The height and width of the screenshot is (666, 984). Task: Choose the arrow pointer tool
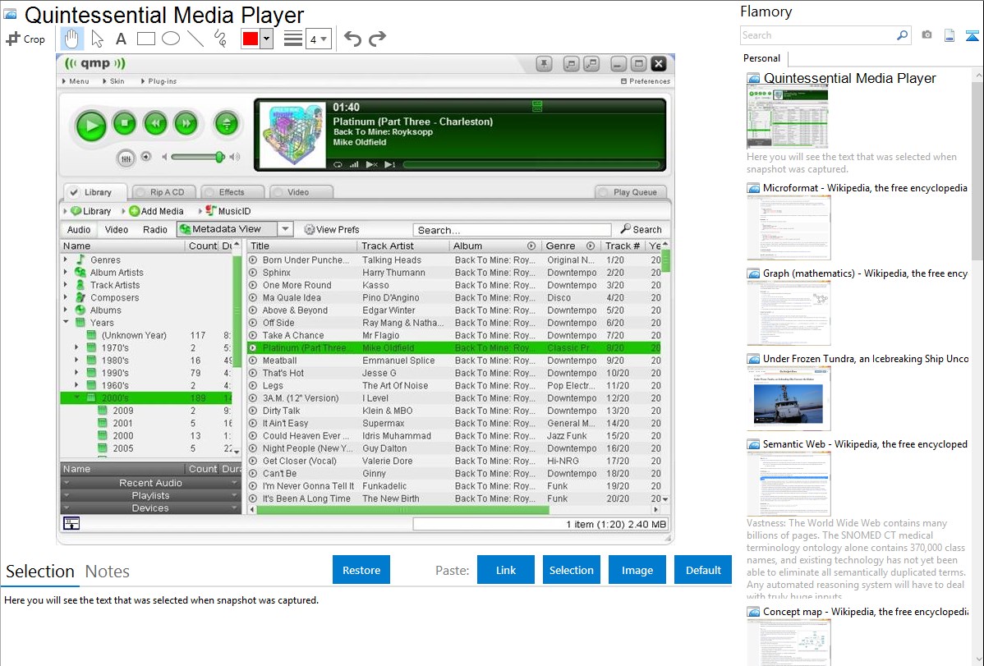[x=97, y=39]
